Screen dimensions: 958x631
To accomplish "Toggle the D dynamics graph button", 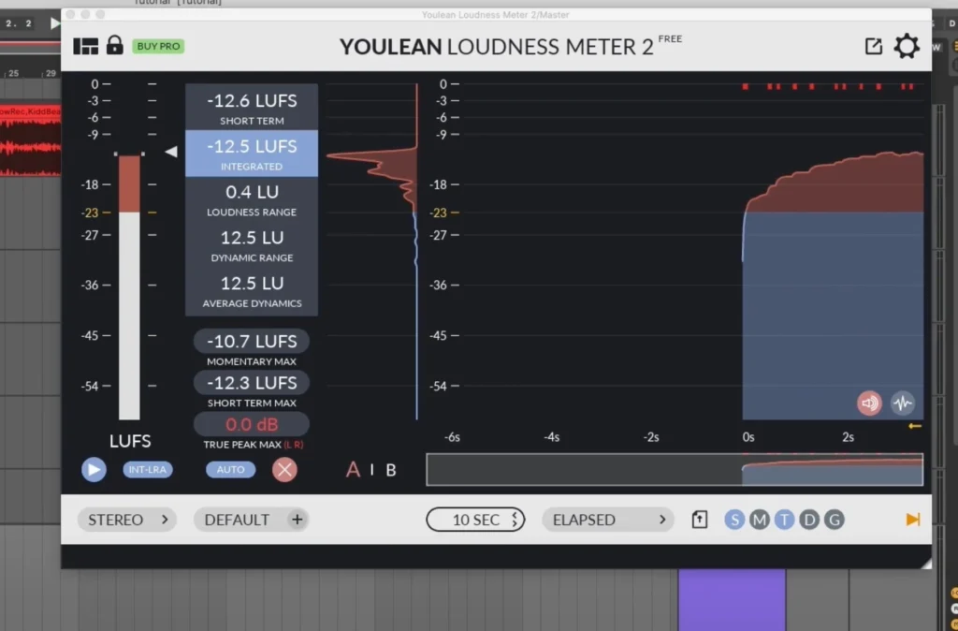I will (x=809, y=520).
